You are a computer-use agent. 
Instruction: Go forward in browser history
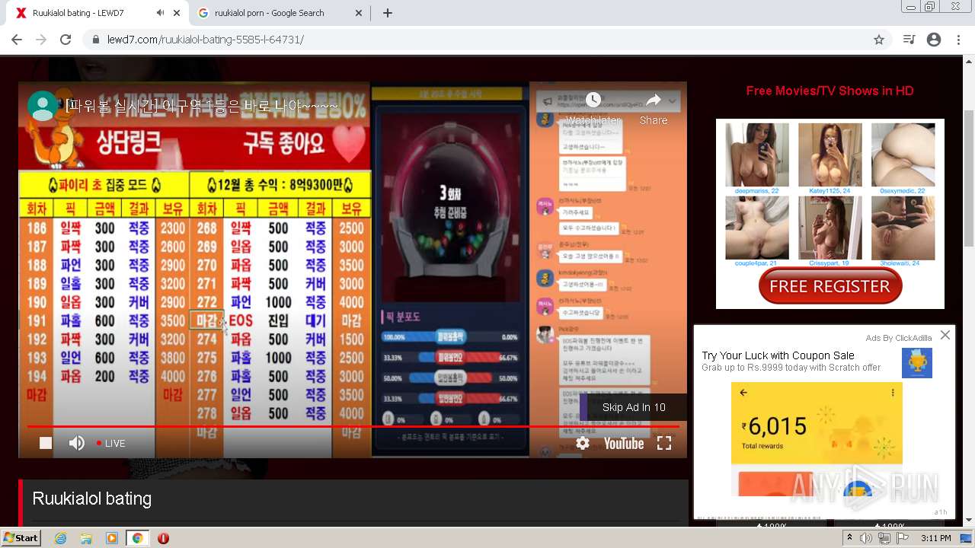coord(41,40)
